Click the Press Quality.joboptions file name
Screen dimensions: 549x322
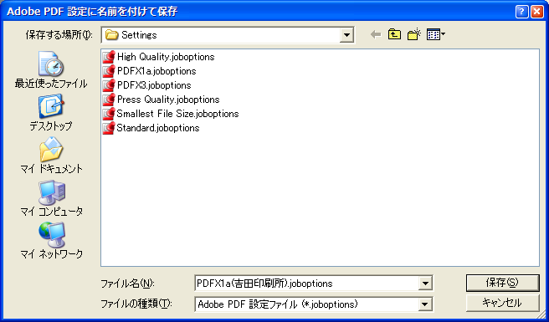pyautogui.click(x=168, y=100)
